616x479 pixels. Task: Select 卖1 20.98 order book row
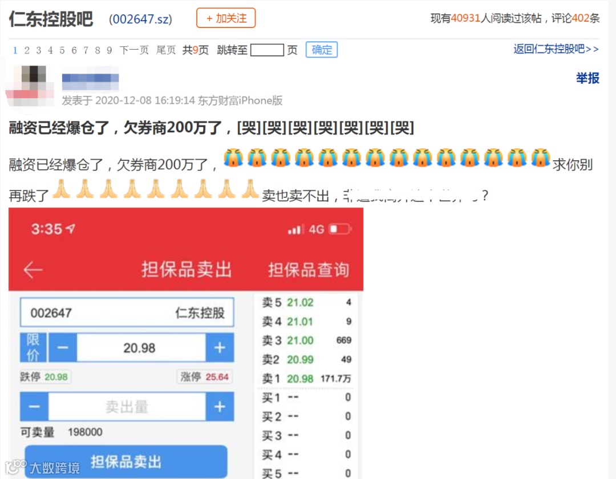tap(306, 379)
